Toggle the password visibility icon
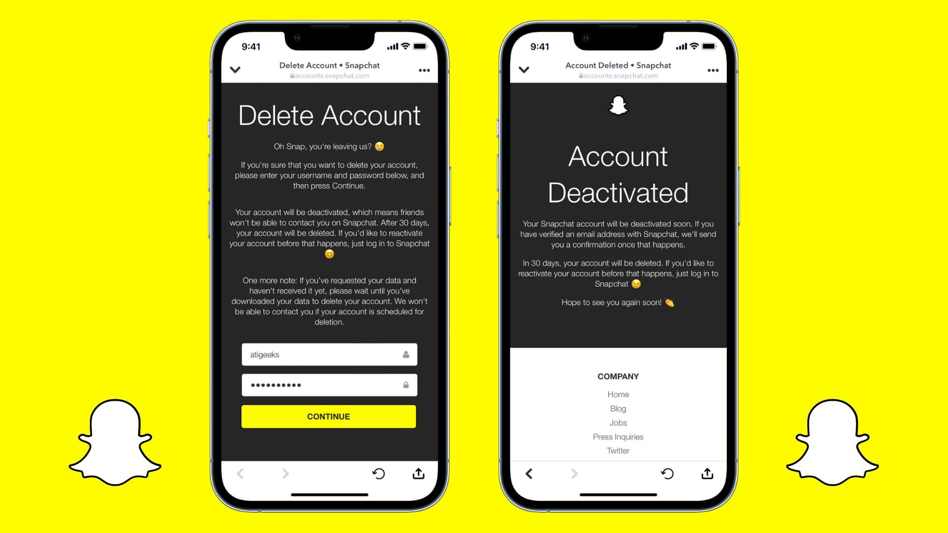The image size is (948, 533). [x=404, y=384]
